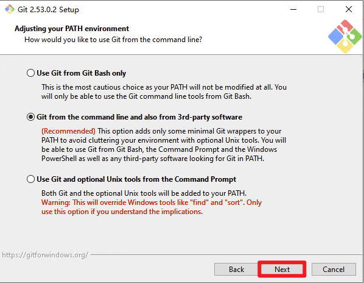Image resolution: width=364 pixels, height=283 pixels.
Task: Click the Git icon in title bar
Action: (10, 9)
